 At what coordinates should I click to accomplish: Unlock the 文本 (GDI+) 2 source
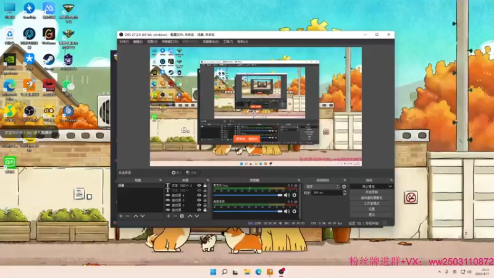(x=205, y=186)
